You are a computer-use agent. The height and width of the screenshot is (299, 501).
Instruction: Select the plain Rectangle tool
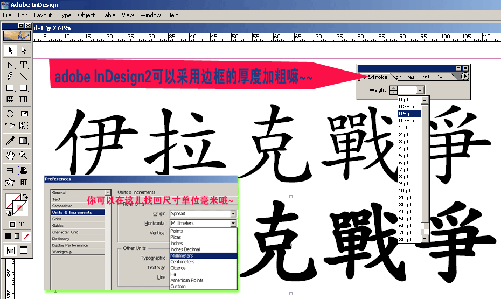(24, 88)
